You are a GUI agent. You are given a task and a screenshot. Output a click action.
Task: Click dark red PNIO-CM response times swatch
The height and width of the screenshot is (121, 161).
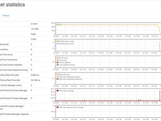click(x=57, y=107)
